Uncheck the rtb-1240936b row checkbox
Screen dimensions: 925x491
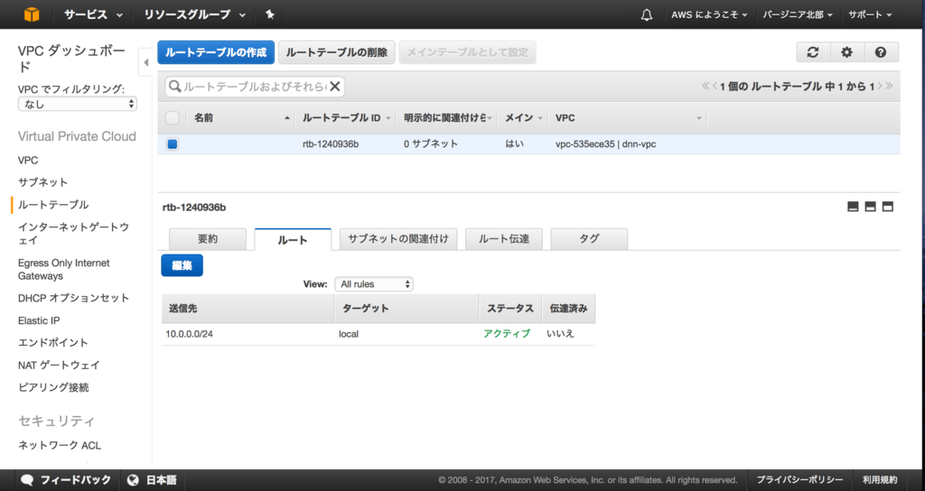[x=173, y=144]
